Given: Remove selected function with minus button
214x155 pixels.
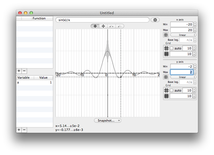Looking at the screenshot, I should pos(24,71).
